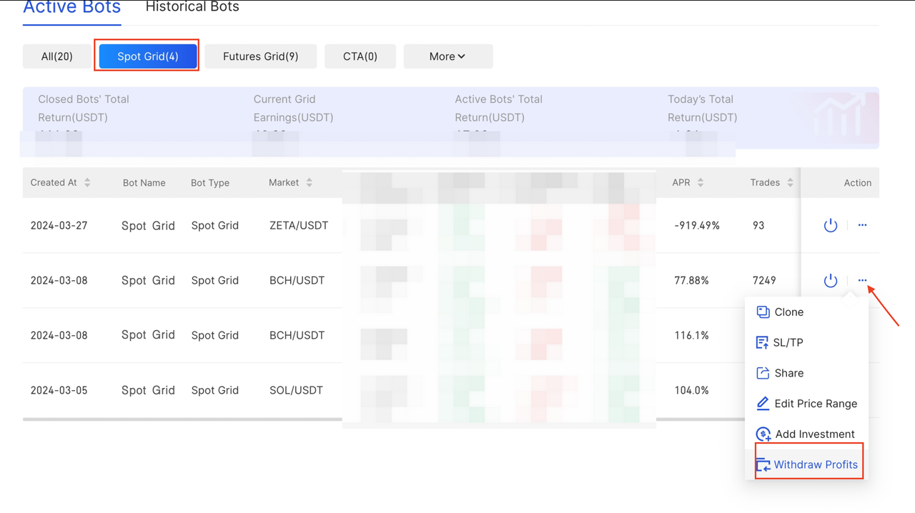Click the Share icon in the menu
The height and width of the screenshot is (513, 915).
pyautogui.click(x=763, y=373)
